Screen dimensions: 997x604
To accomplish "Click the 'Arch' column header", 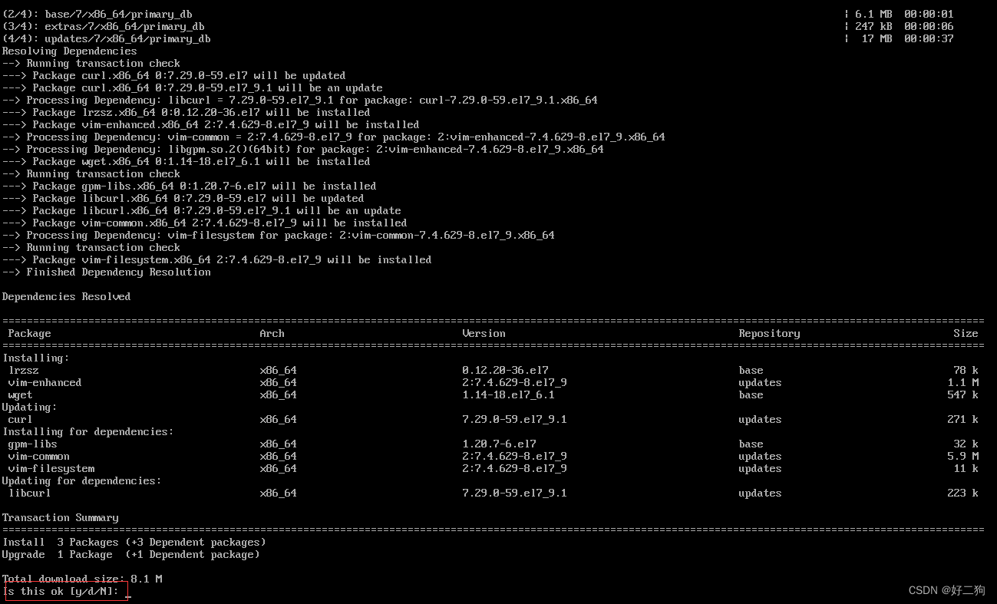I will (272, 334).
